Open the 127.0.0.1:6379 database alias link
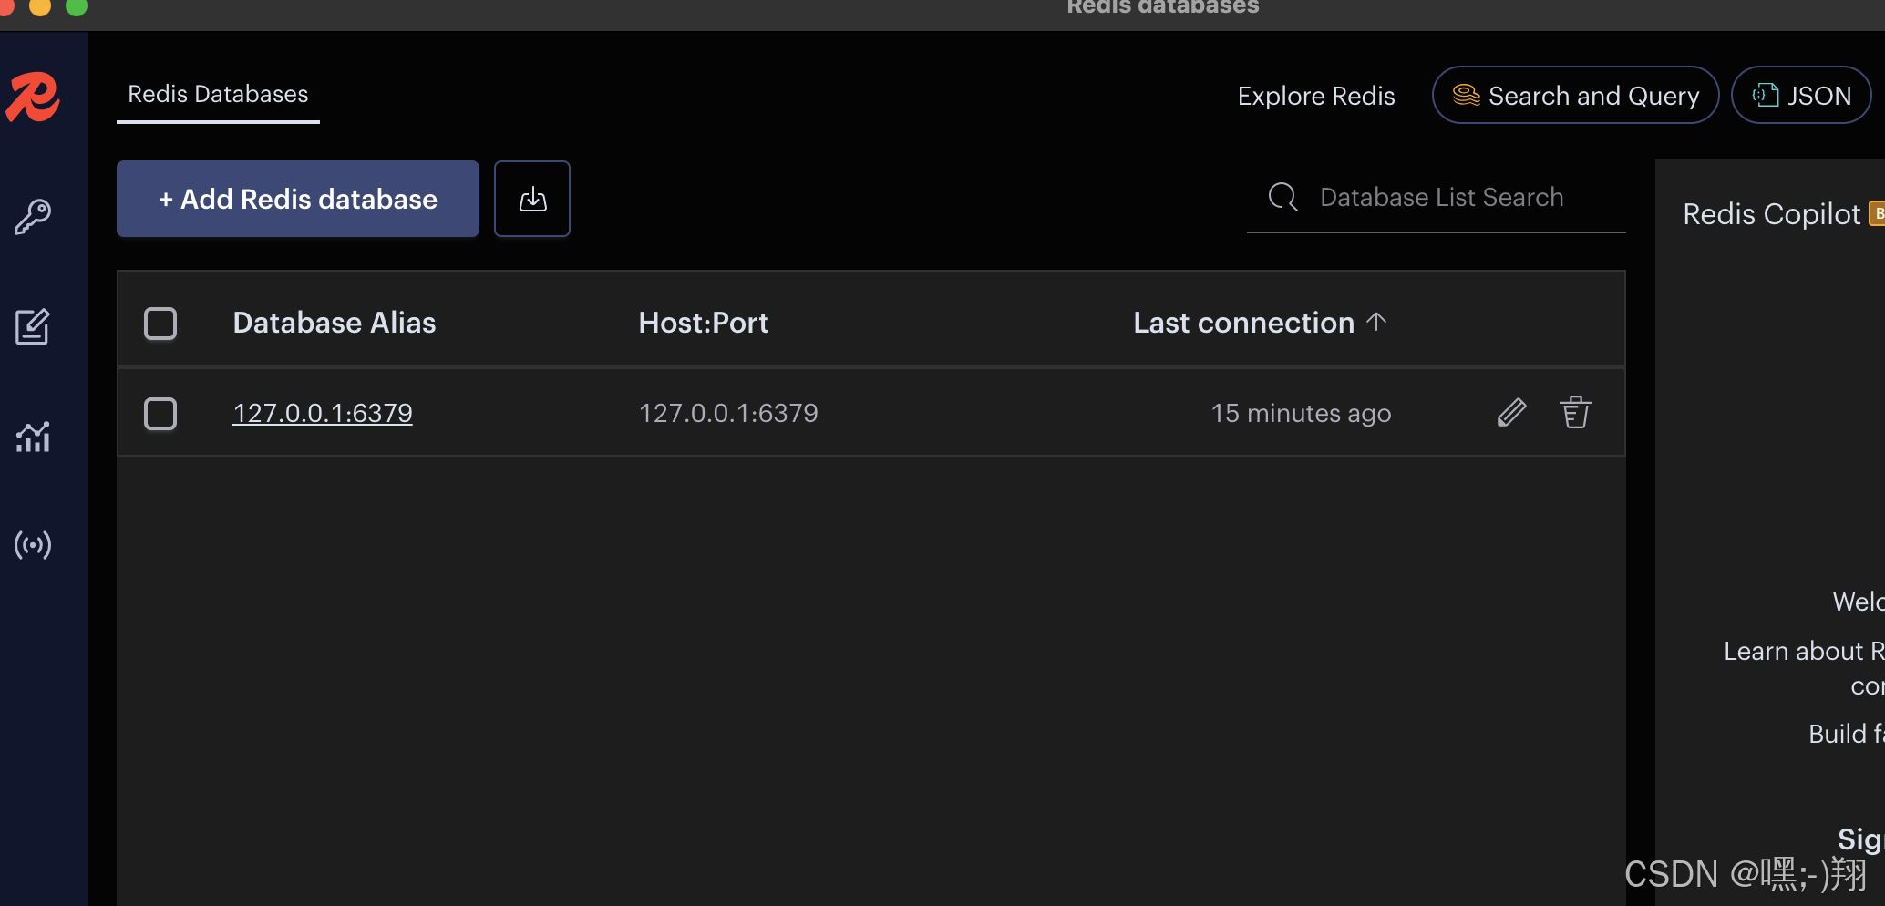Screen dimensions: 1885x906 coord(323,413)
